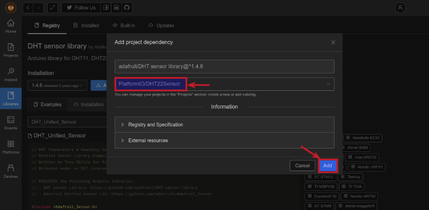Switch to the Updates tab
The image size is (429, 210).
(x=161, y=25)
